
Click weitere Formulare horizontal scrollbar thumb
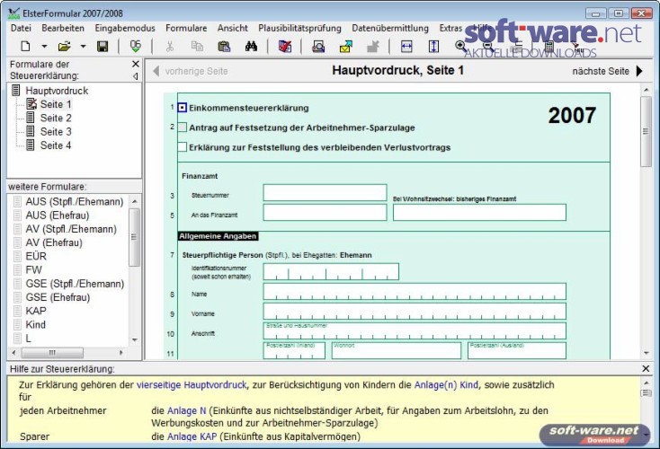click(52, 352)
